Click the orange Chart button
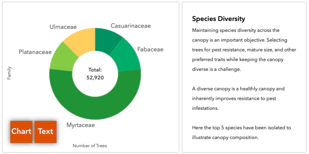Viewport: 309px width, 154px height. (x=21, y=132)
